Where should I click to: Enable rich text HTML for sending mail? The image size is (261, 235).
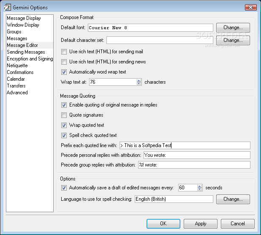point(64,52)
